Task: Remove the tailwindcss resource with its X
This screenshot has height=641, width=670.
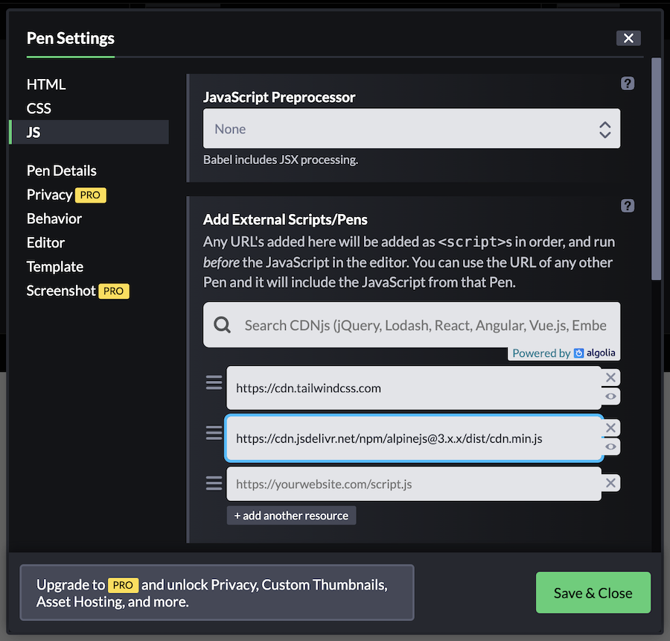Action: [x=610, y=377]
